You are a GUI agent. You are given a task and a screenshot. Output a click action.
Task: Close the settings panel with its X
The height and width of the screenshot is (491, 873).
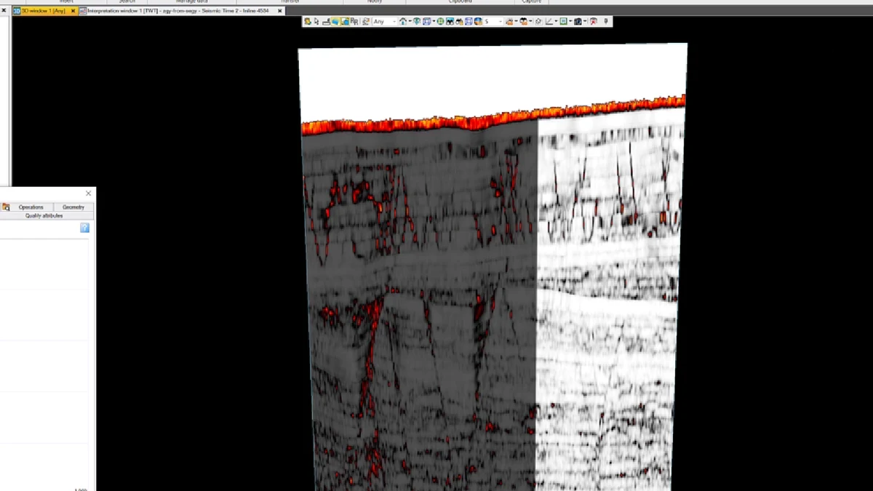tap(89, 193)
